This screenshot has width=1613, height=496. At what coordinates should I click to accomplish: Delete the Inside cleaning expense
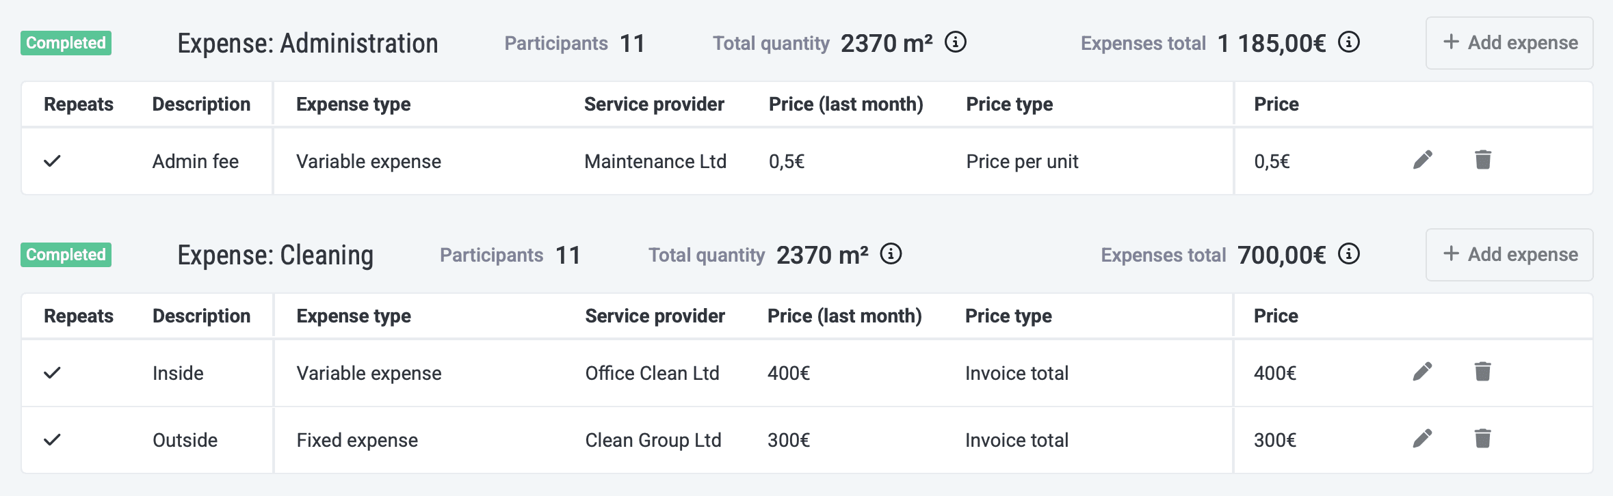[x=1483, y=372]
